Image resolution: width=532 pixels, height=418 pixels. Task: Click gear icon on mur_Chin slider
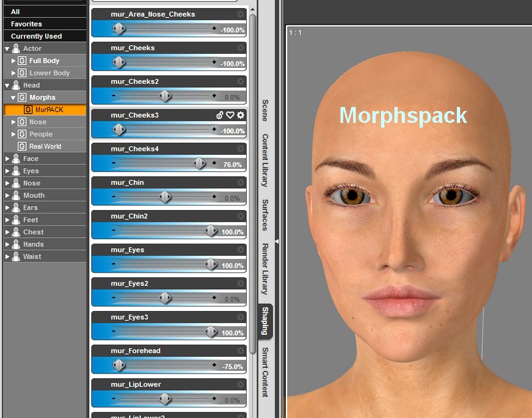pos(241,182)
